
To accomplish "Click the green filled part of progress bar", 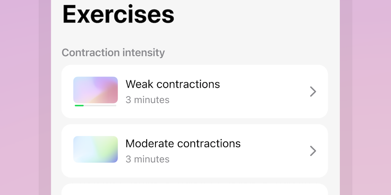I will (79, 105).
